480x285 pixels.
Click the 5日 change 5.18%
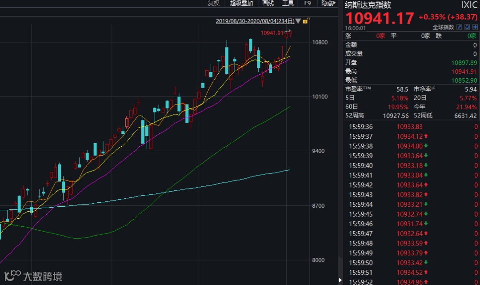[x=400, y=98]
